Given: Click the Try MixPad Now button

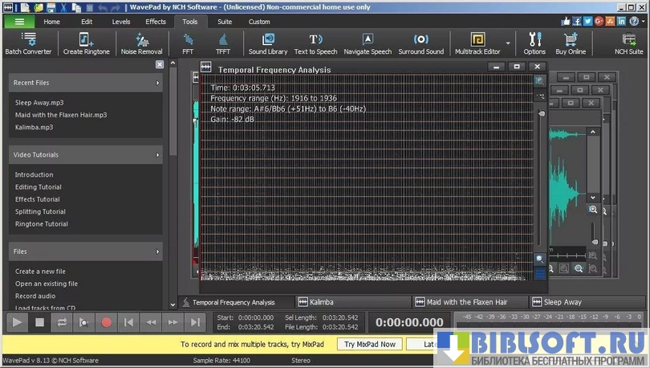Looking at the screenshot, I should pos(370,344).
